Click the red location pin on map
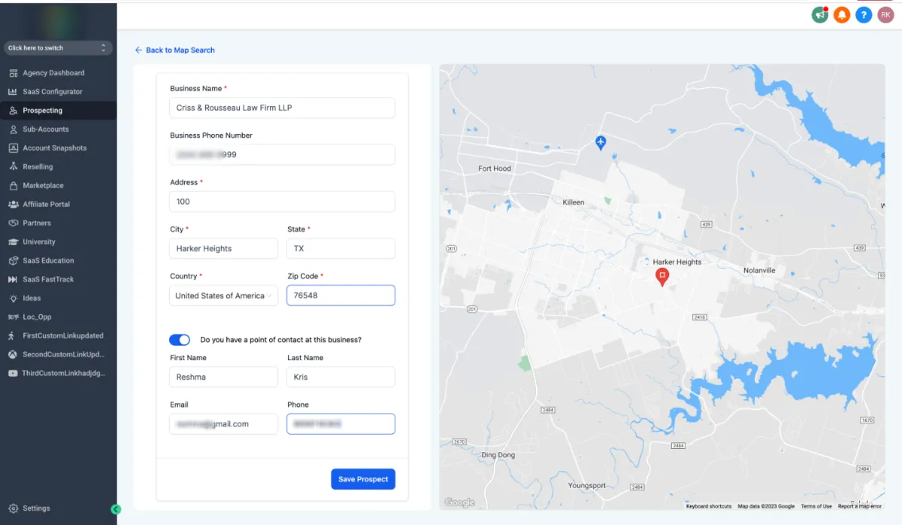902x525 pixels. tap(662, 277)
